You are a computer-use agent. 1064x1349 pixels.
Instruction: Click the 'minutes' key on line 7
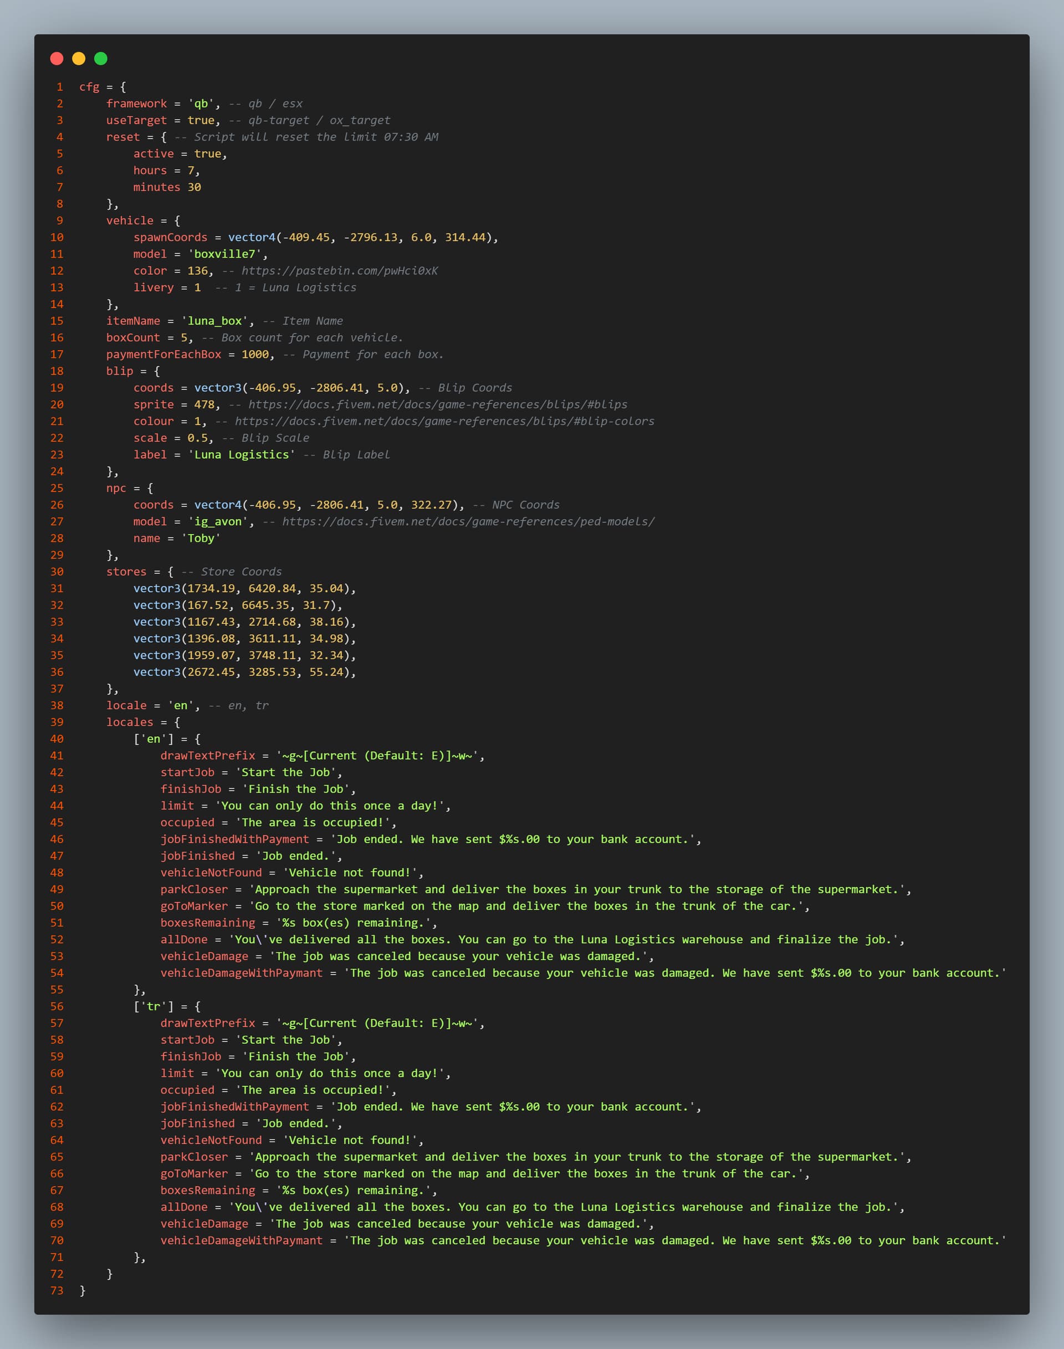[157, 187]
